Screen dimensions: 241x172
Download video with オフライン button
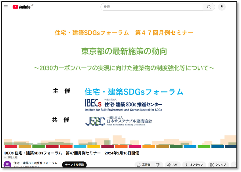[x=194, y=165]
